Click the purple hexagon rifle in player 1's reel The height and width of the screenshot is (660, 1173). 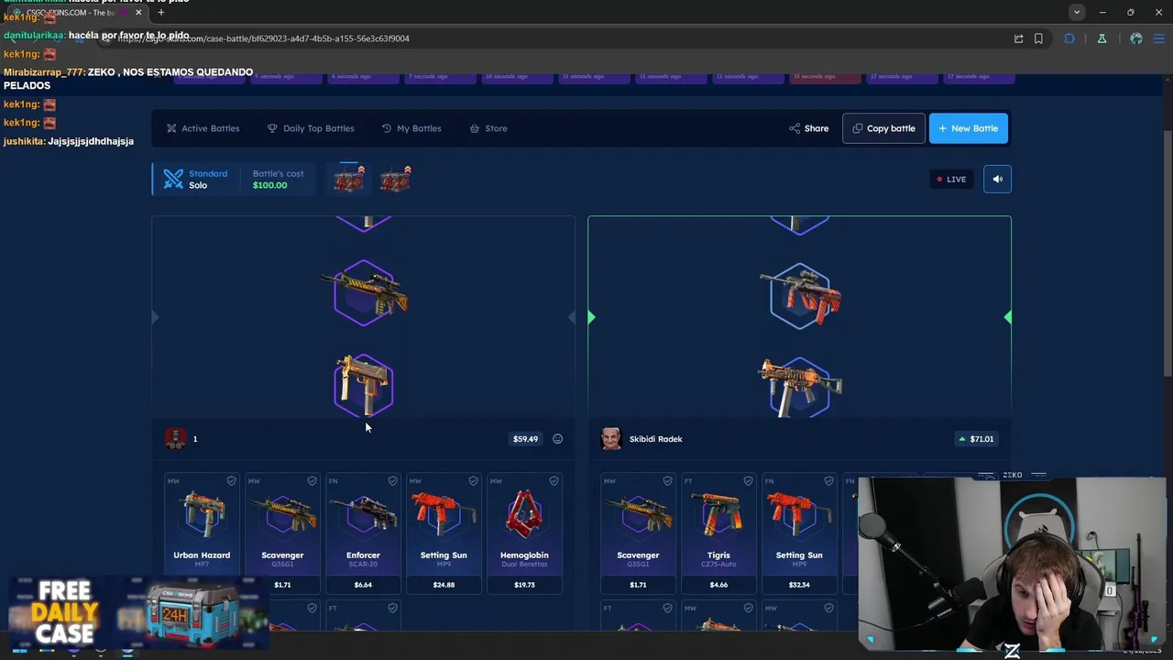tap(365, 293)
